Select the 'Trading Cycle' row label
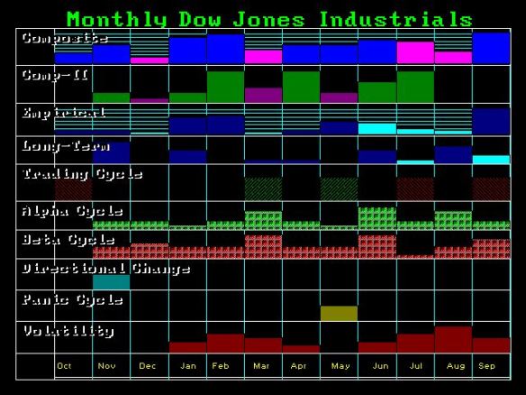This screenshot has width=526, height=395. click(x=83, y=174)
